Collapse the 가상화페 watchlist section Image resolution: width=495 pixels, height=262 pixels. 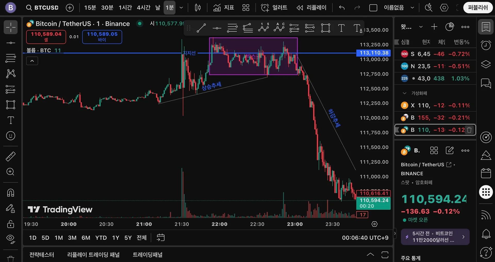click(x=405, y=93)
